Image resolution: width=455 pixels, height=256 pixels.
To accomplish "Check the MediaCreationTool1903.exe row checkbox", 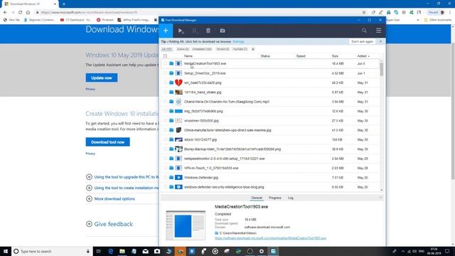I will pyautogui.click(x=165, y=63).
